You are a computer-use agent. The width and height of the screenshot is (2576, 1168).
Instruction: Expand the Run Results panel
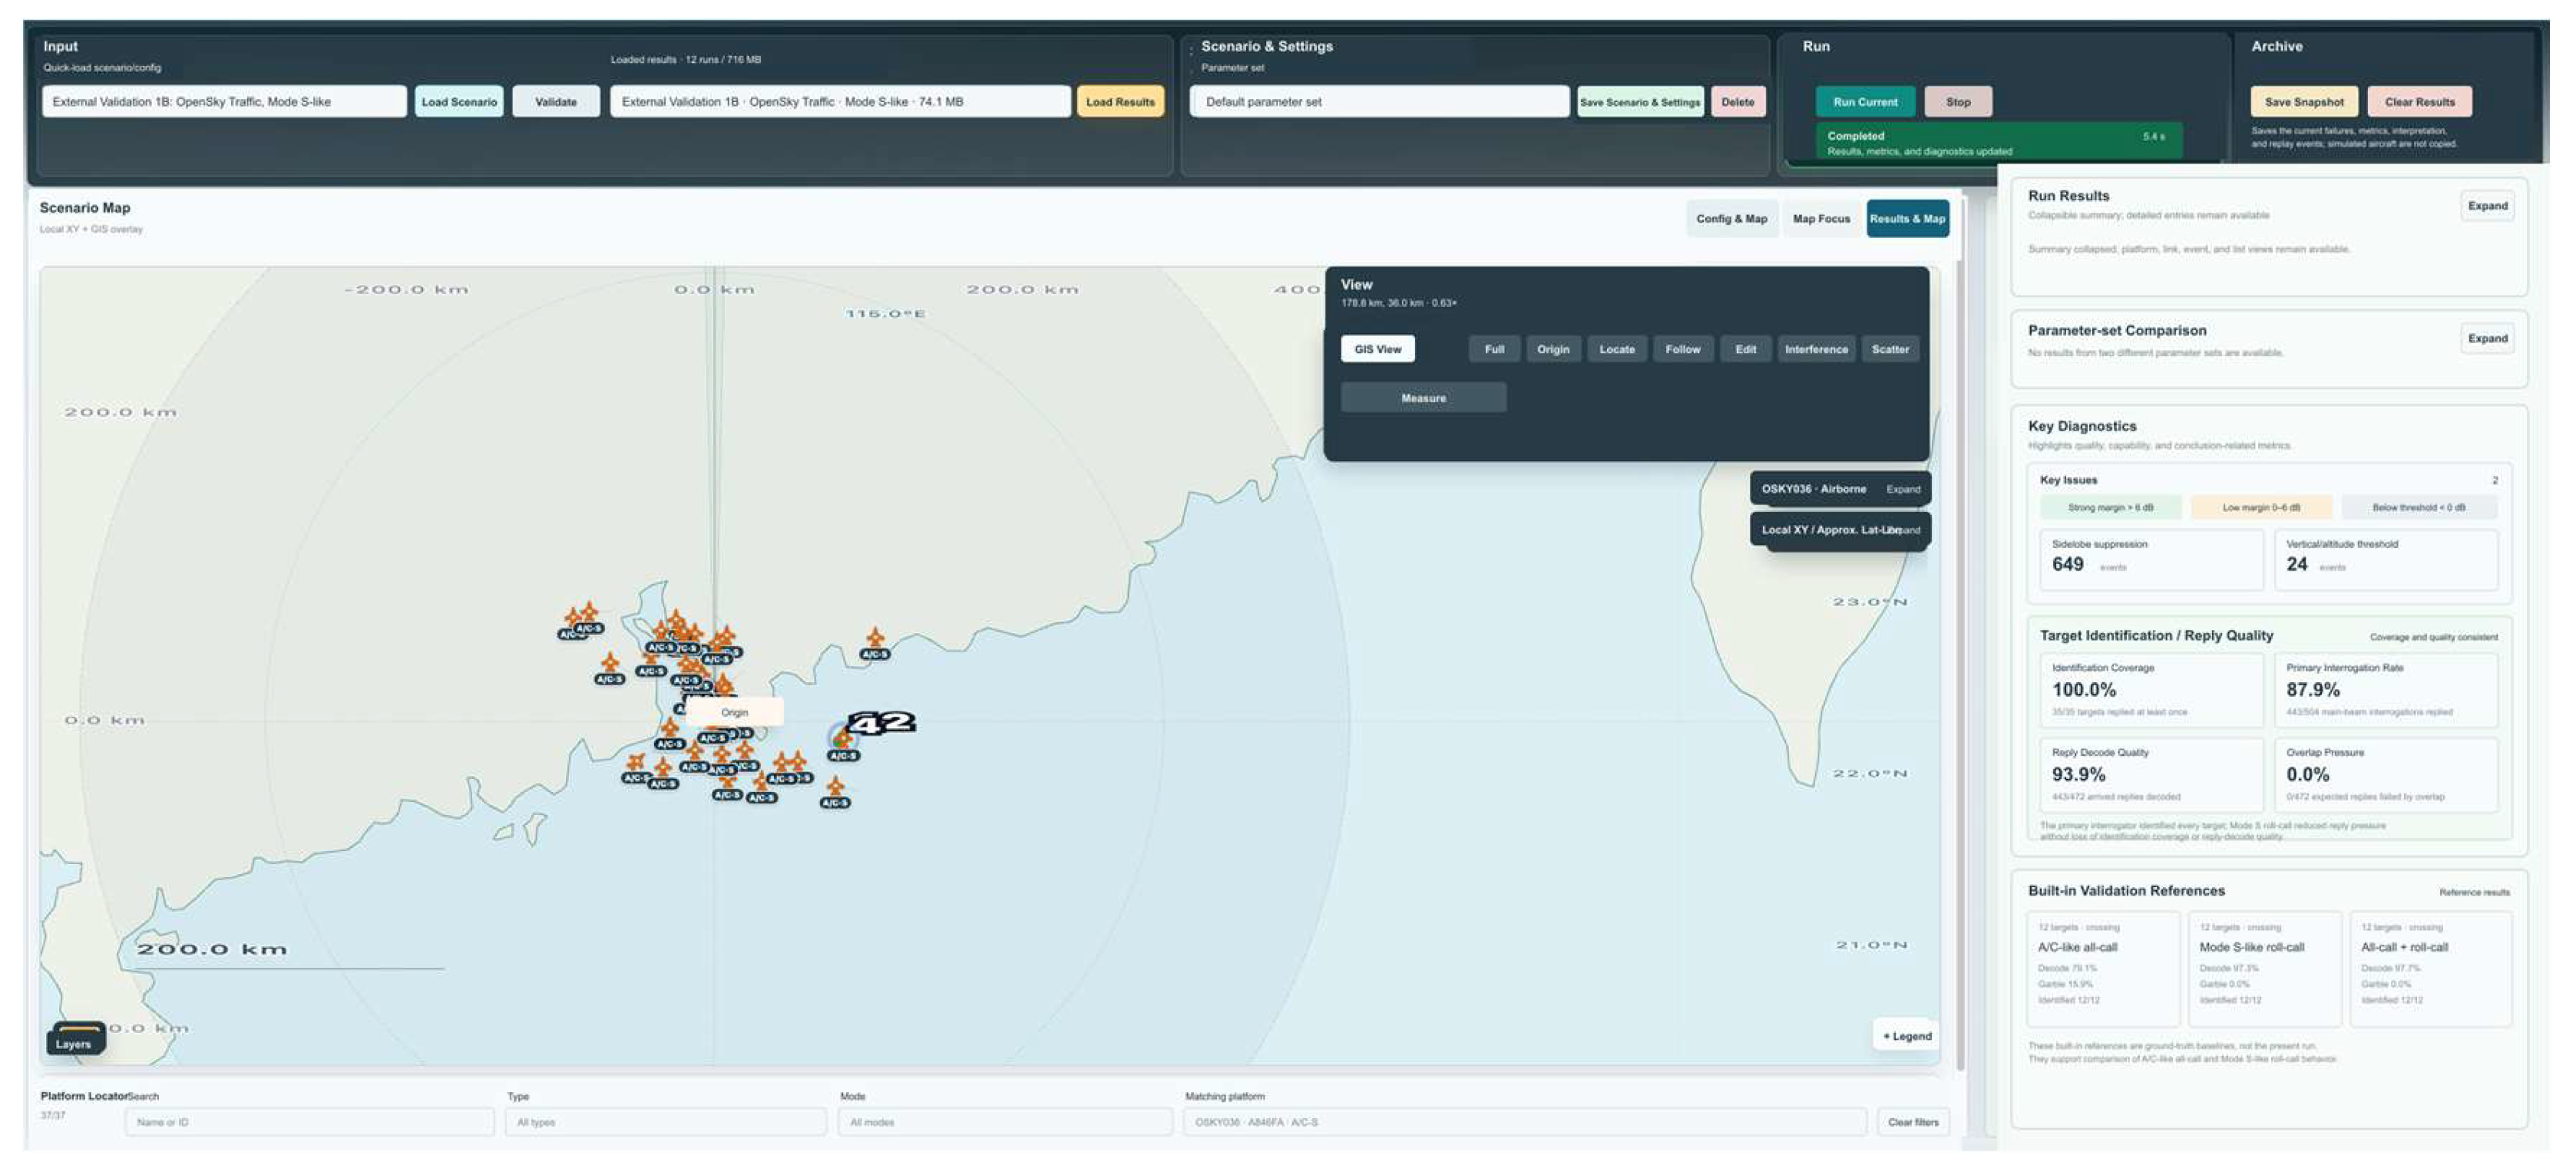click(x=2487, y=206)
